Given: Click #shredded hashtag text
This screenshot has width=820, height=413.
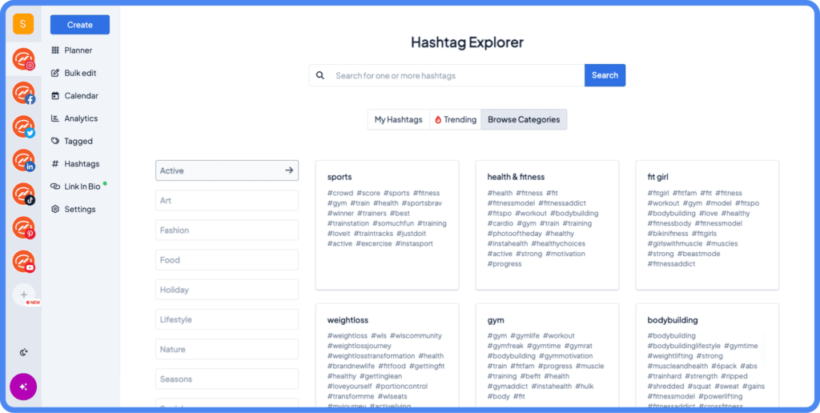Looking at the screenshot, I should [664, 387].
